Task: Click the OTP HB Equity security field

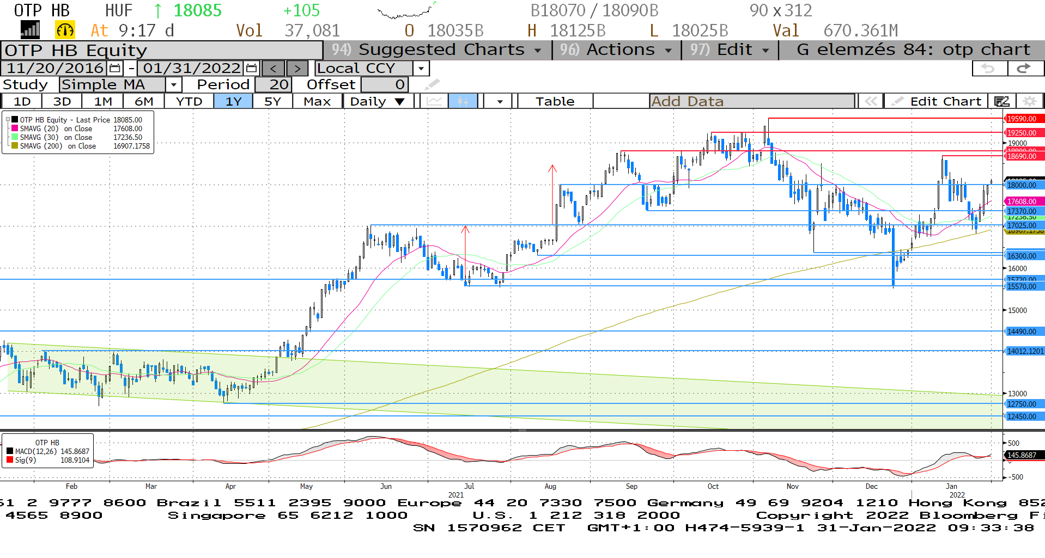Action: click(x=162, y=50)
